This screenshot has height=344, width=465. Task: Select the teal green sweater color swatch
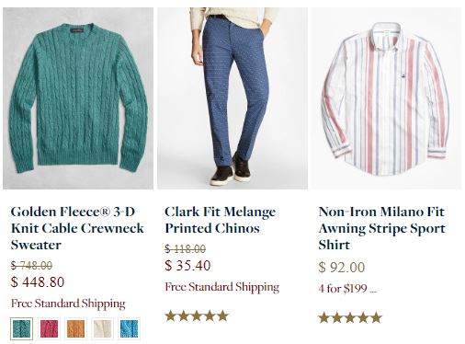(x=21, y=328)
